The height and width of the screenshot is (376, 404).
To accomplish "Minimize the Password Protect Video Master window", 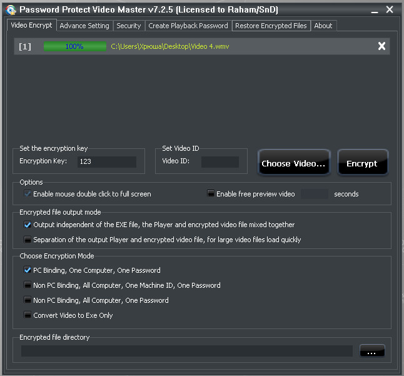I will (375, 12).
